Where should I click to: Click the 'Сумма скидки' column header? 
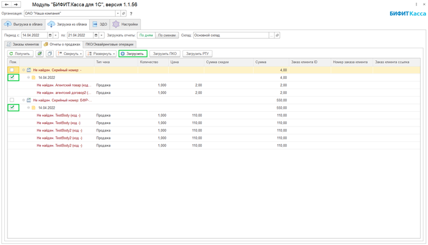pos(229,62)
